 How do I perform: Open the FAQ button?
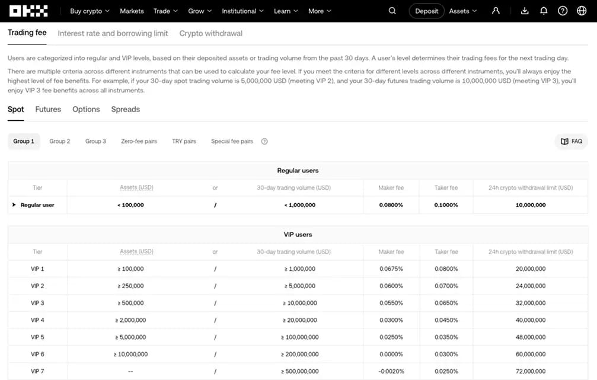[x=571, y=141]
